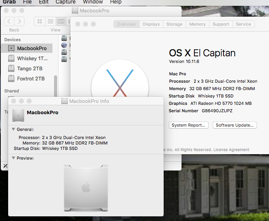Switch to the Support tab
Screen dimensions: 269x221
221,24
